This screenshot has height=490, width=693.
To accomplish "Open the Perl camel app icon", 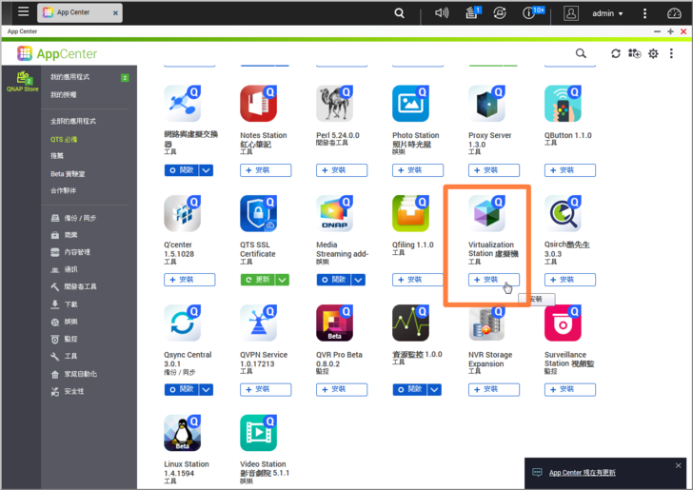I will pos(334,104).
